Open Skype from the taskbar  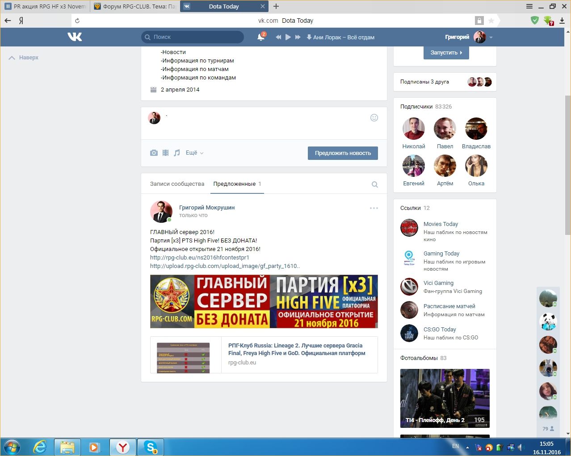[x=151, y=447]
